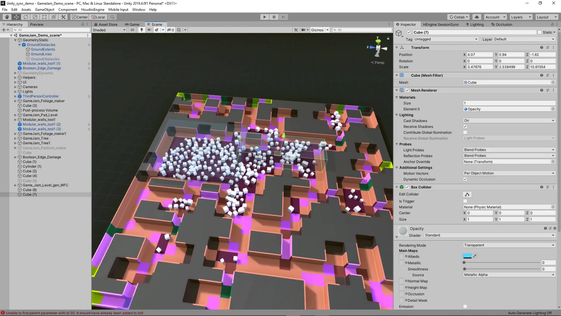Toggle Is Trigger checkbox on Box Collider
This screenshot has height=316, width=561.
[x=465, y=201]
